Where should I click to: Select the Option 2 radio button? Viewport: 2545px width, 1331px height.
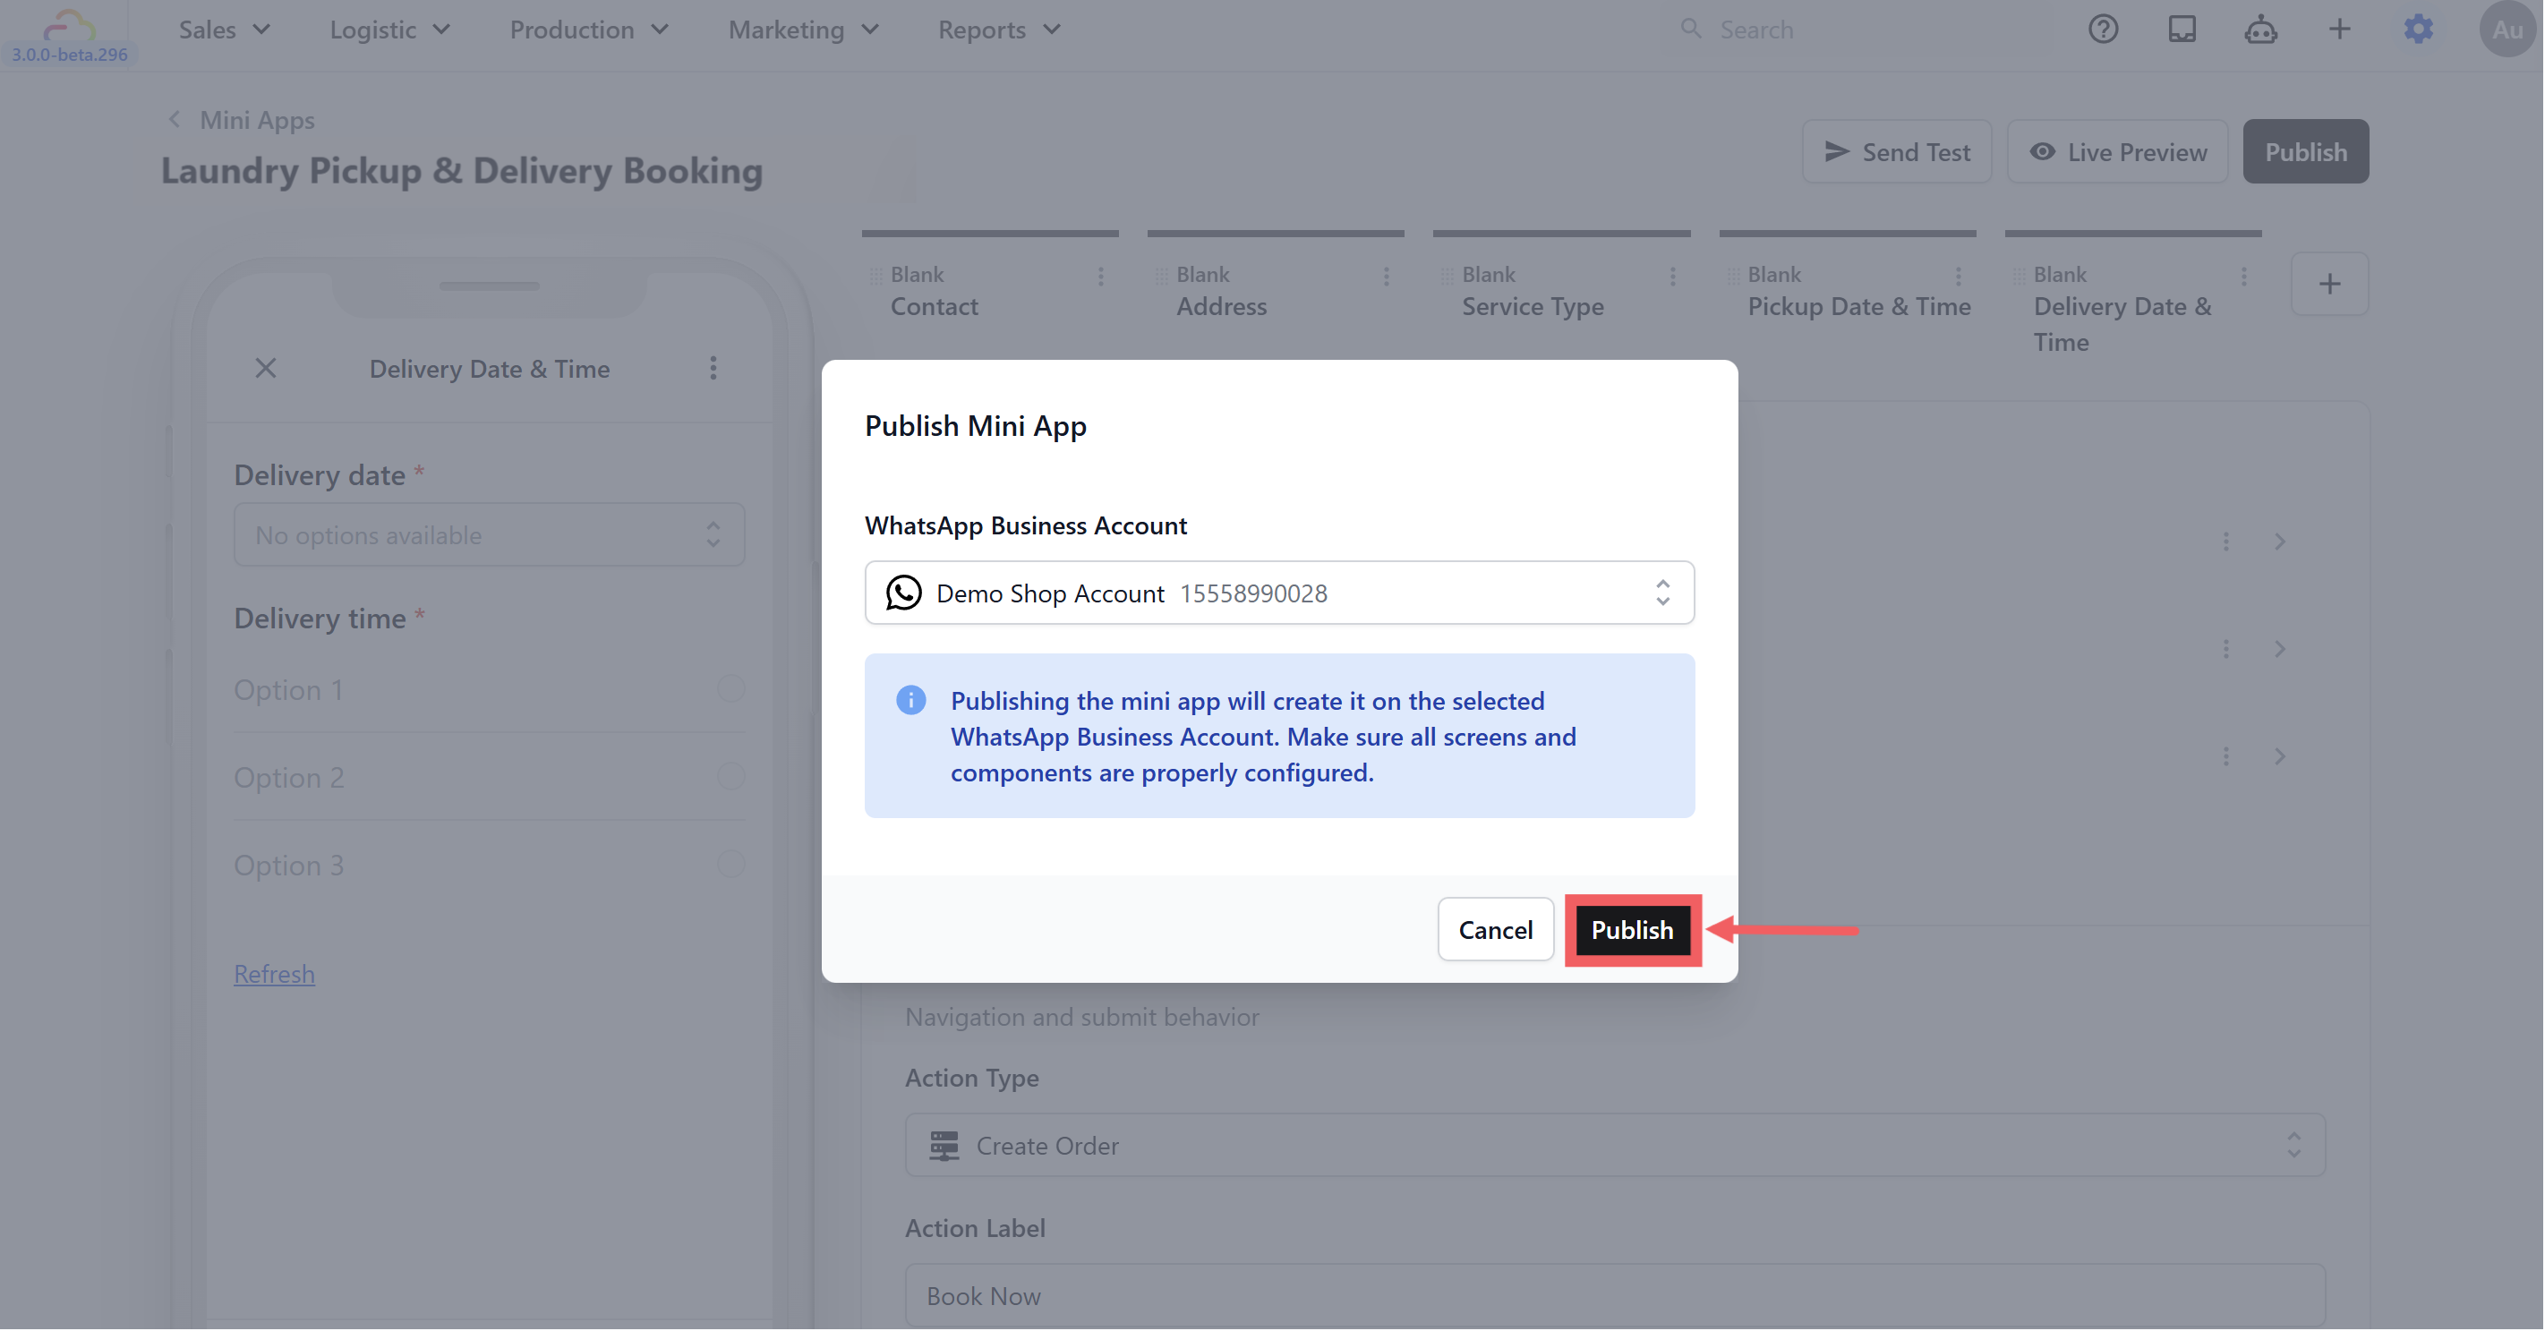click(730, 777)
